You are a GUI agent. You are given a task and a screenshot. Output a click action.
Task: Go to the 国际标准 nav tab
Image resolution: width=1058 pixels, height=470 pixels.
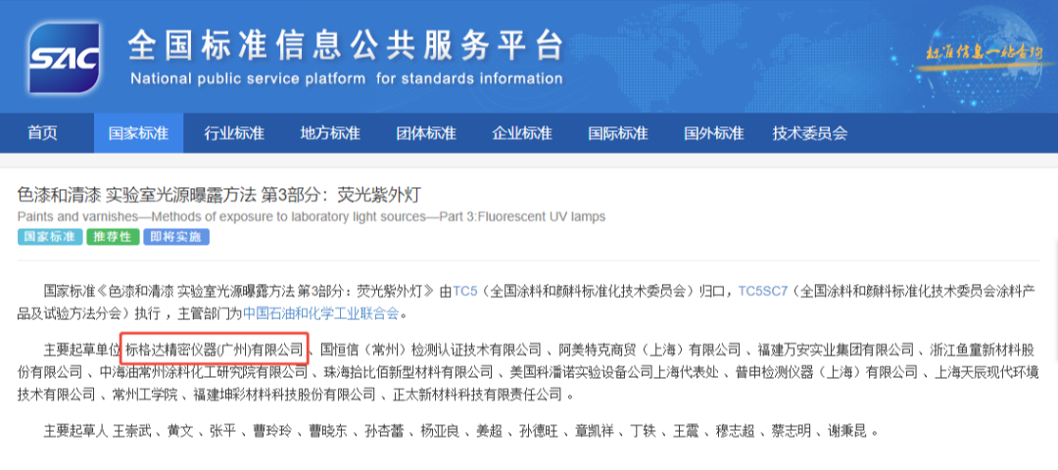coord(617,133)
